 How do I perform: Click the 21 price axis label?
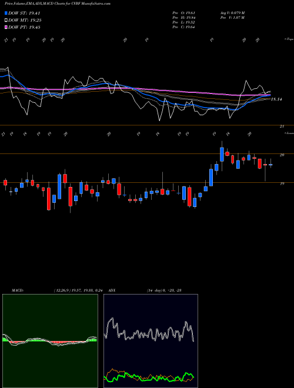(x=282, y=126)
